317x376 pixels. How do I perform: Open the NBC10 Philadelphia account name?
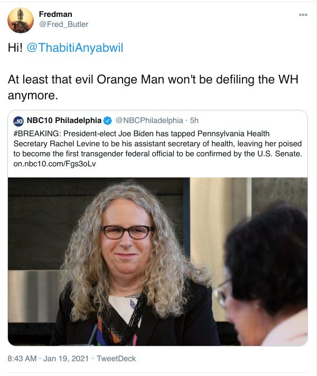point(64,120)
